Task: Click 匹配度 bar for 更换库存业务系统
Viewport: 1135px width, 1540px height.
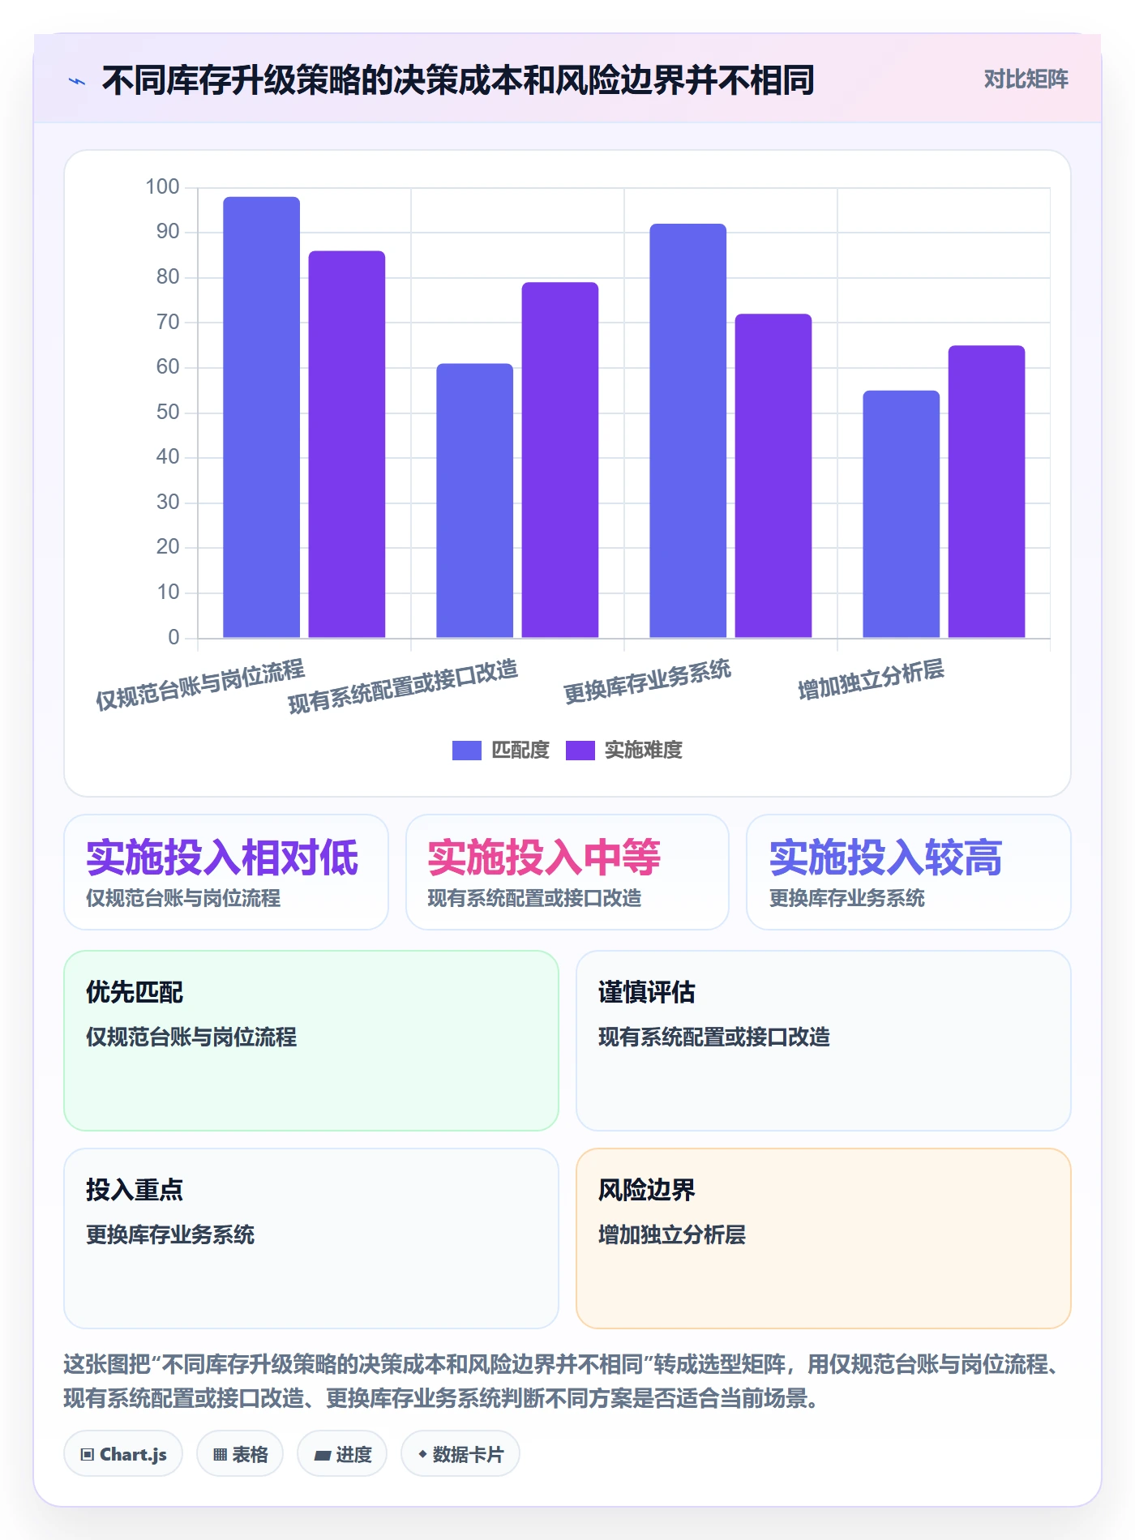Action: tap(687, 430)
